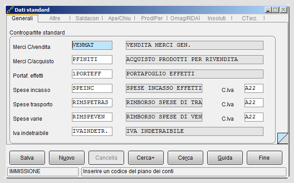Click the C.Iva field next to Spese incasso
This screenshot has width=294, height=183.
(x=254, y=88)
